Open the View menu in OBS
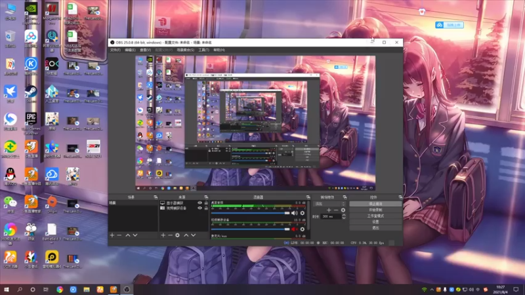The image size is (525, 295). [145, 50]
